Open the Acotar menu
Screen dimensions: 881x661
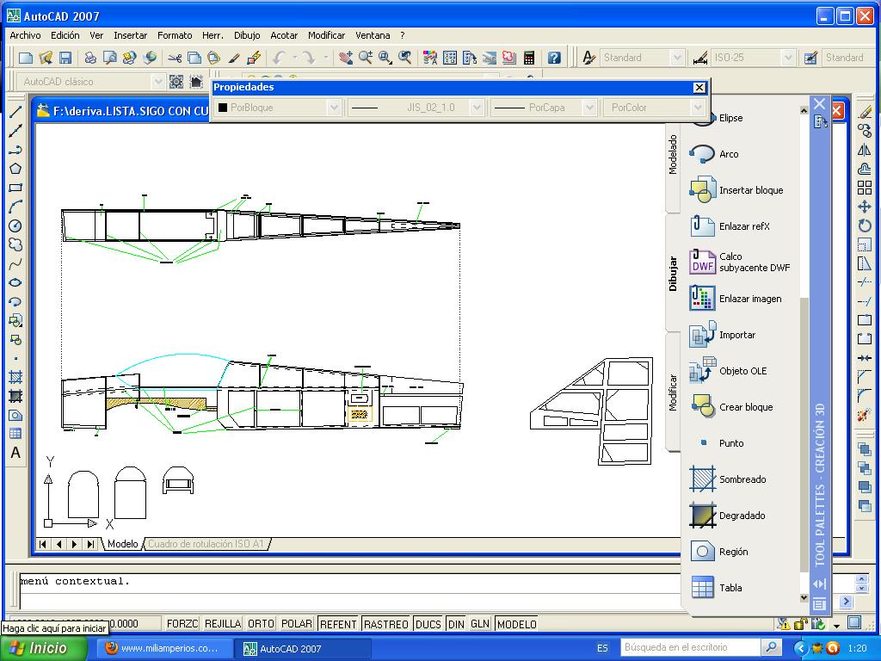[x=284, y=35]
